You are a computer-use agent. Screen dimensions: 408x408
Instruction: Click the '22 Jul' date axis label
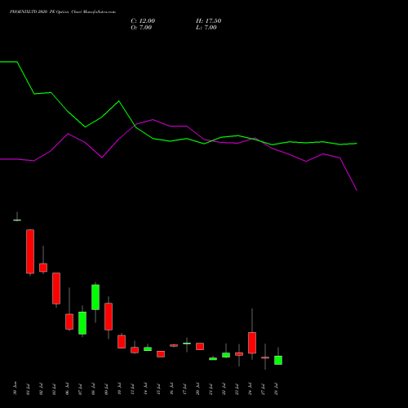224,389
